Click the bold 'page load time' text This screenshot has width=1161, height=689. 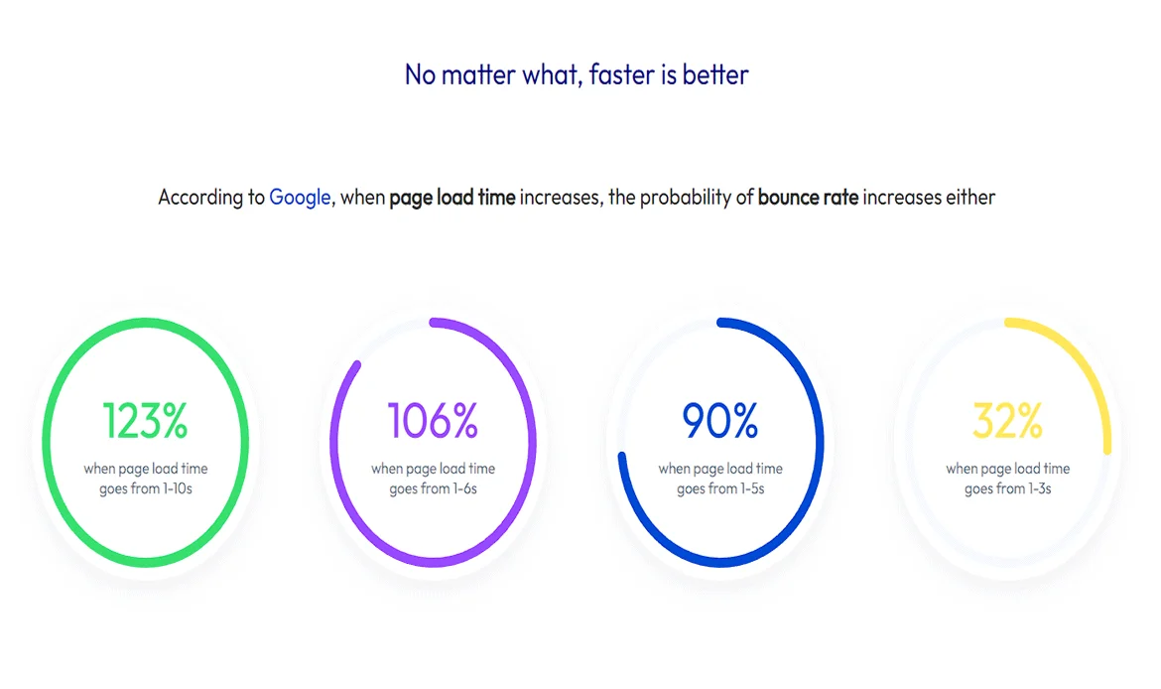tap(452, 198)
